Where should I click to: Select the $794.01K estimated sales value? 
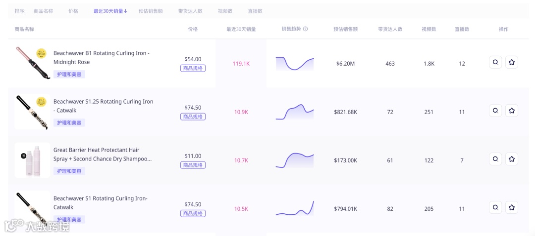pos(345,209)
